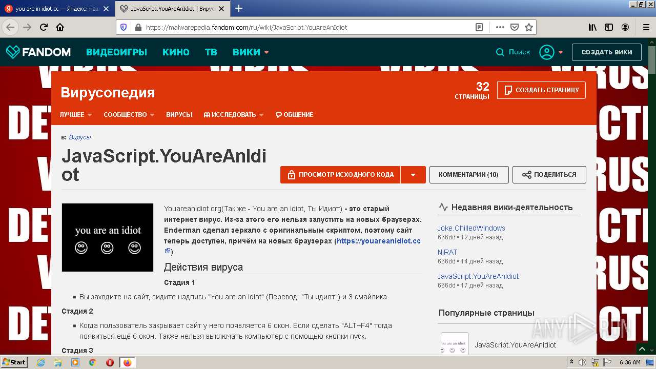656x369 pixels.
Task: Open КИНО section
Action: (x=176, y=52)
